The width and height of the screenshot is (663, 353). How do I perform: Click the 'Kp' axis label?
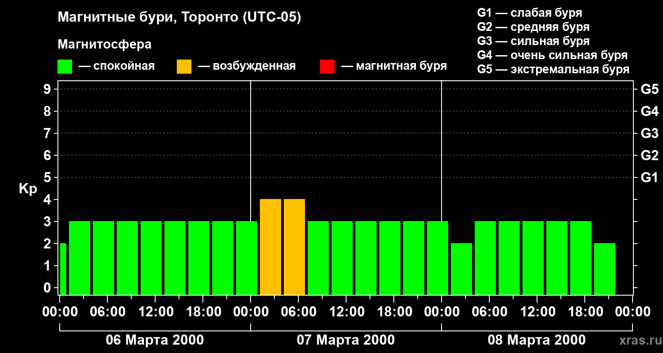(27, 189)
